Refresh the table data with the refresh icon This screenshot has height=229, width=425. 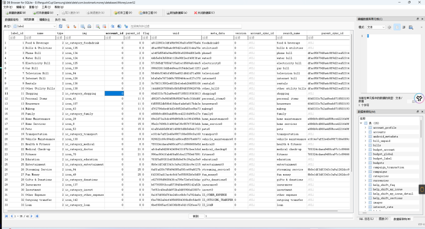coord(61,26)
